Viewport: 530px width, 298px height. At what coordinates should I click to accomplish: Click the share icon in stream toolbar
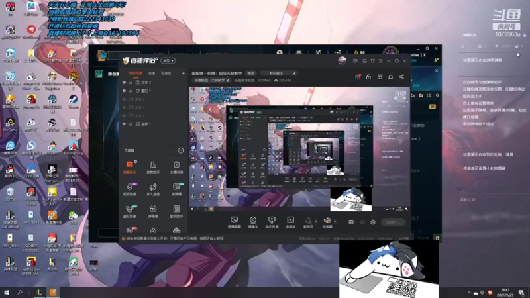tap(401, 77)
